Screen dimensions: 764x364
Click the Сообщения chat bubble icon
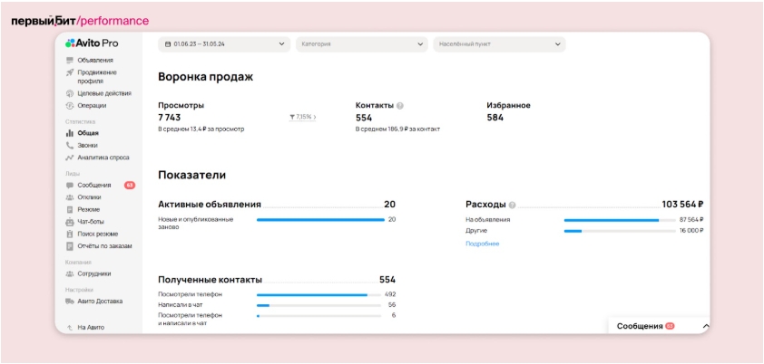click(70, 185)
